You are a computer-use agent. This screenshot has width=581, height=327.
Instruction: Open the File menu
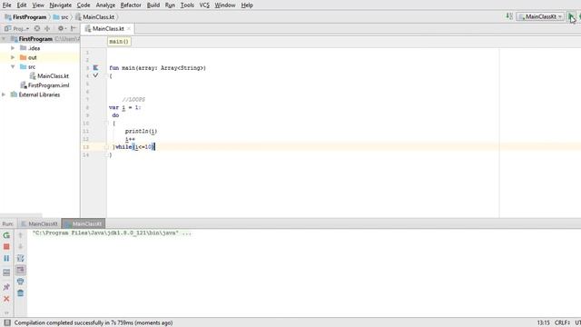(x=6, y=5)
